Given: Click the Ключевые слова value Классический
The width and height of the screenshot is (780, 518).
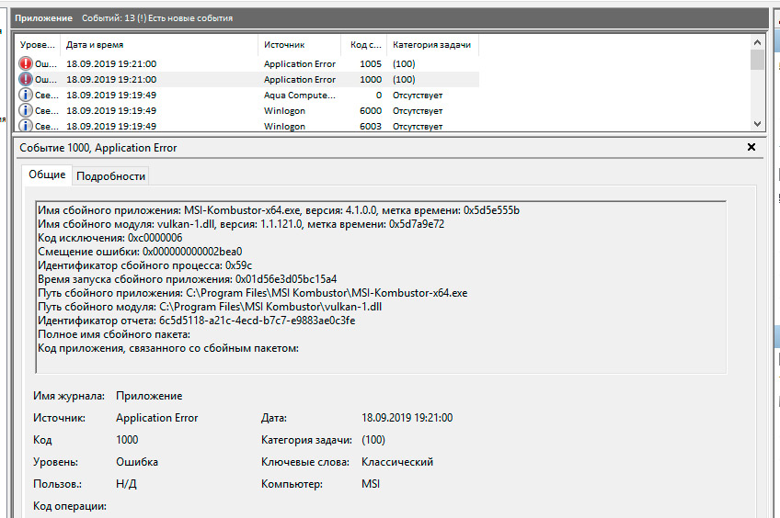Looking at the screenshot, I should click(x=397, y=462).
